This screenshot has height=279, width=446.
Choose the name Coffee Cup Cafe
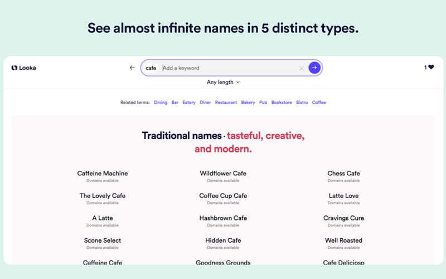point(223,196)
